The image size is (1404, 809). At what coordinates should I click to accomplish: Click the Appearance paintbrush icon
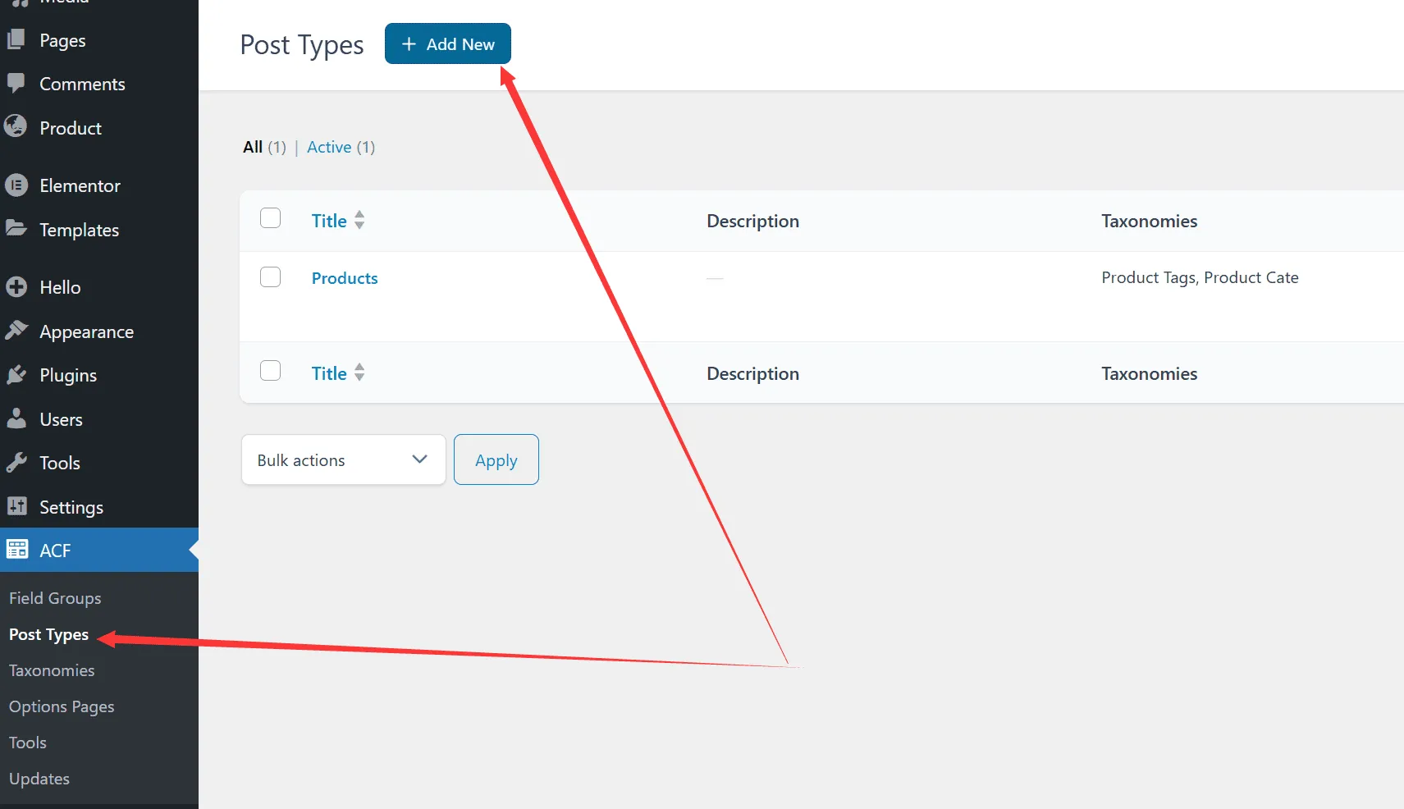[x=16, y=331]
